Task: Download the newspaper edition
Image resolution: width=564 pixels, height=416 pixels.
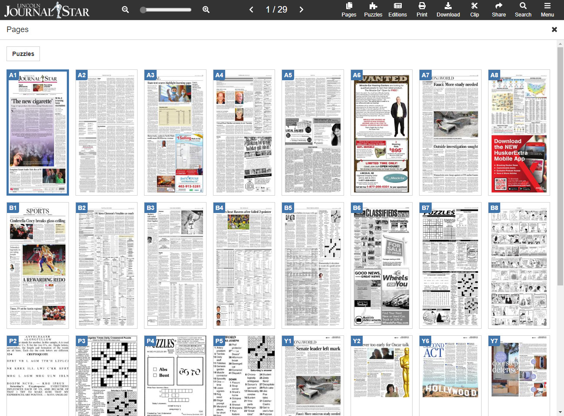Action: click(448, 10)
